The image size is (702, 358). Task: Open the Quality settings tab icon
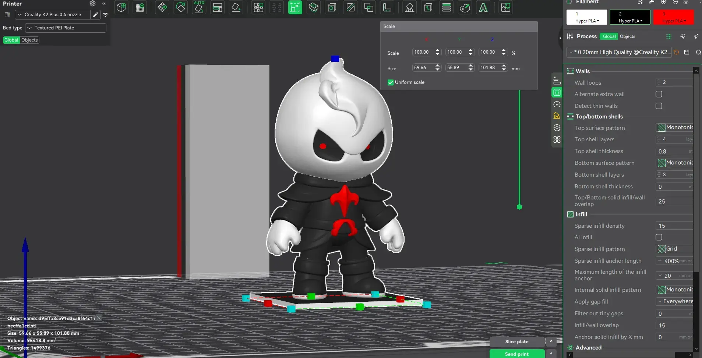coord(557,81)
